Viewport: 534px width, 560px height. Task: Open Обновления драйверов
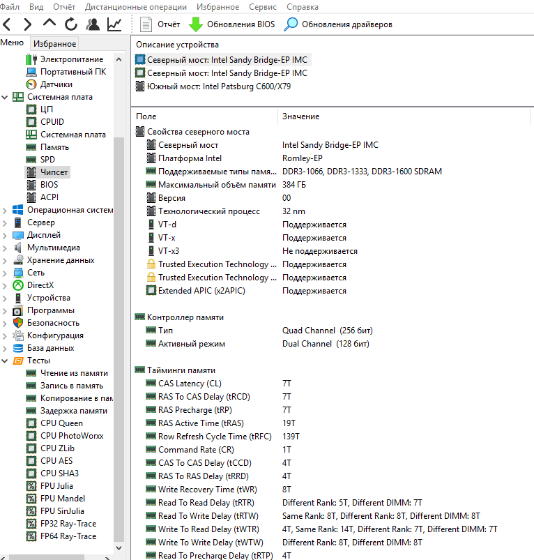pos(338,24)
